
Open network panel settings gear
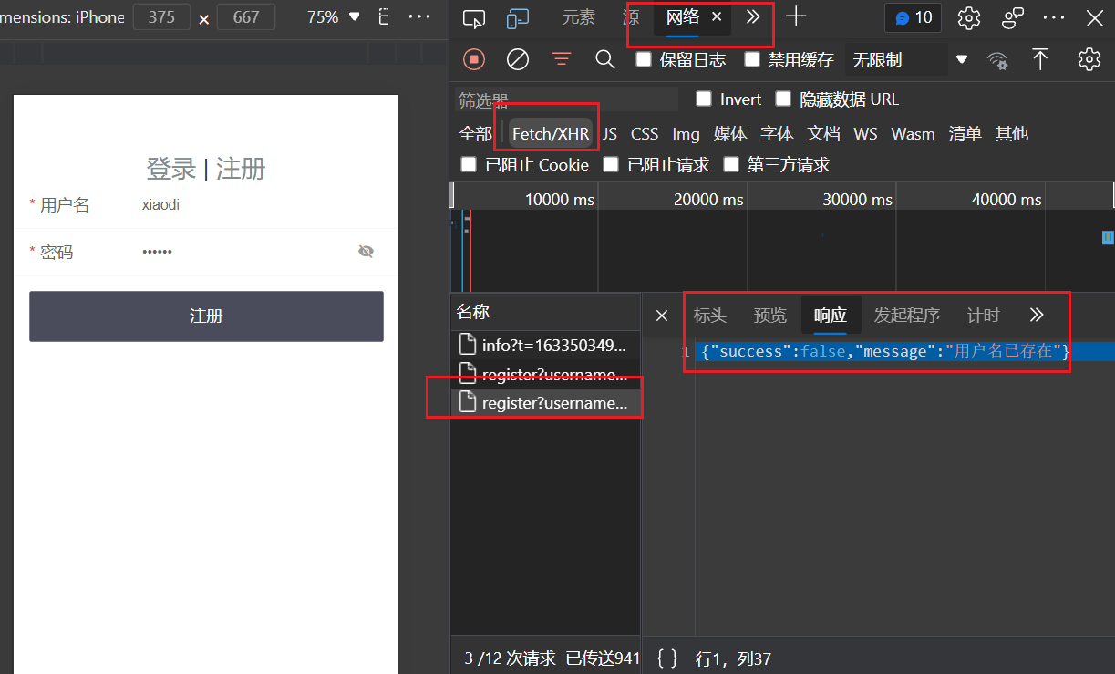click(x=1089, y=59)
